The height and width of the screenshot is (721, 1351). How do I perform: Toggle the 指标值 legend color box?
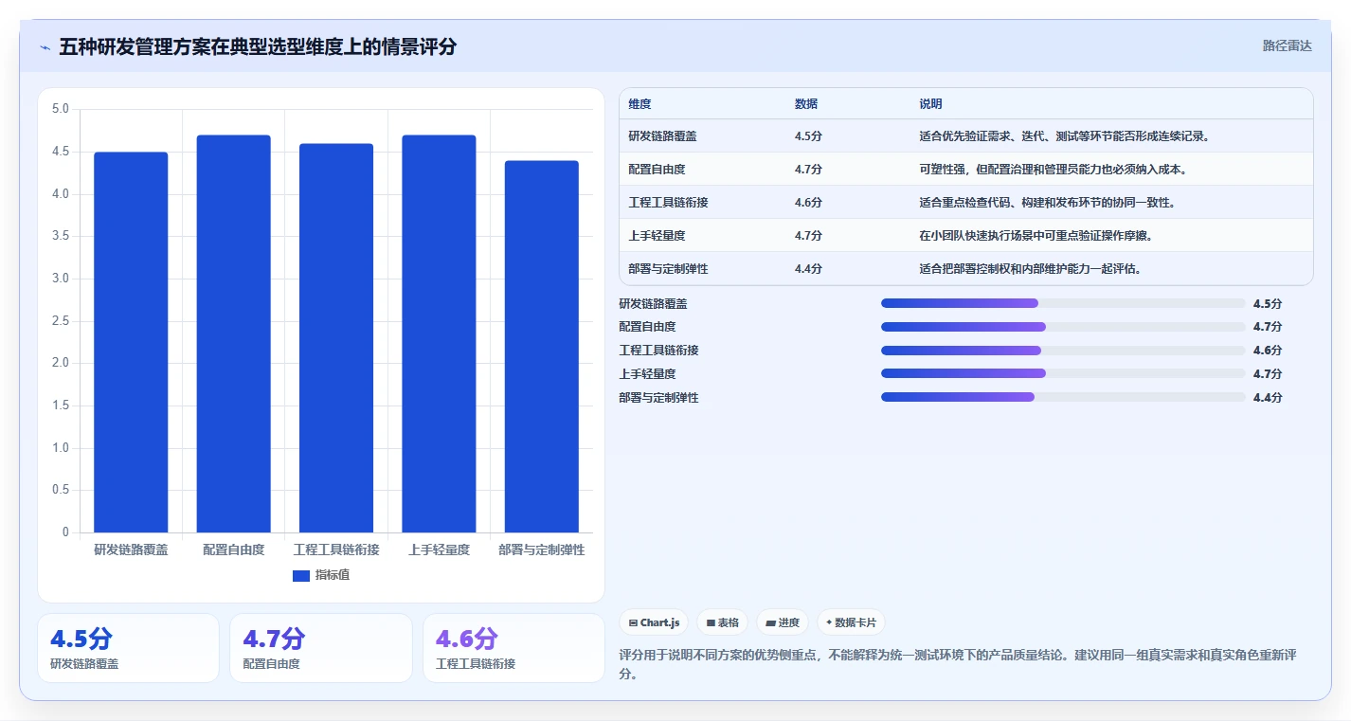(301, 575)
